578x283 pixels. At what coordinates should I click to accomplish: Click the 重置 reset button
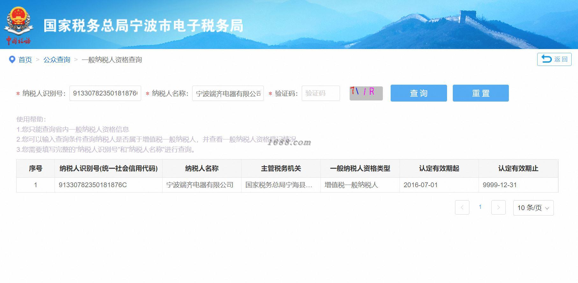tap(480, 93)
